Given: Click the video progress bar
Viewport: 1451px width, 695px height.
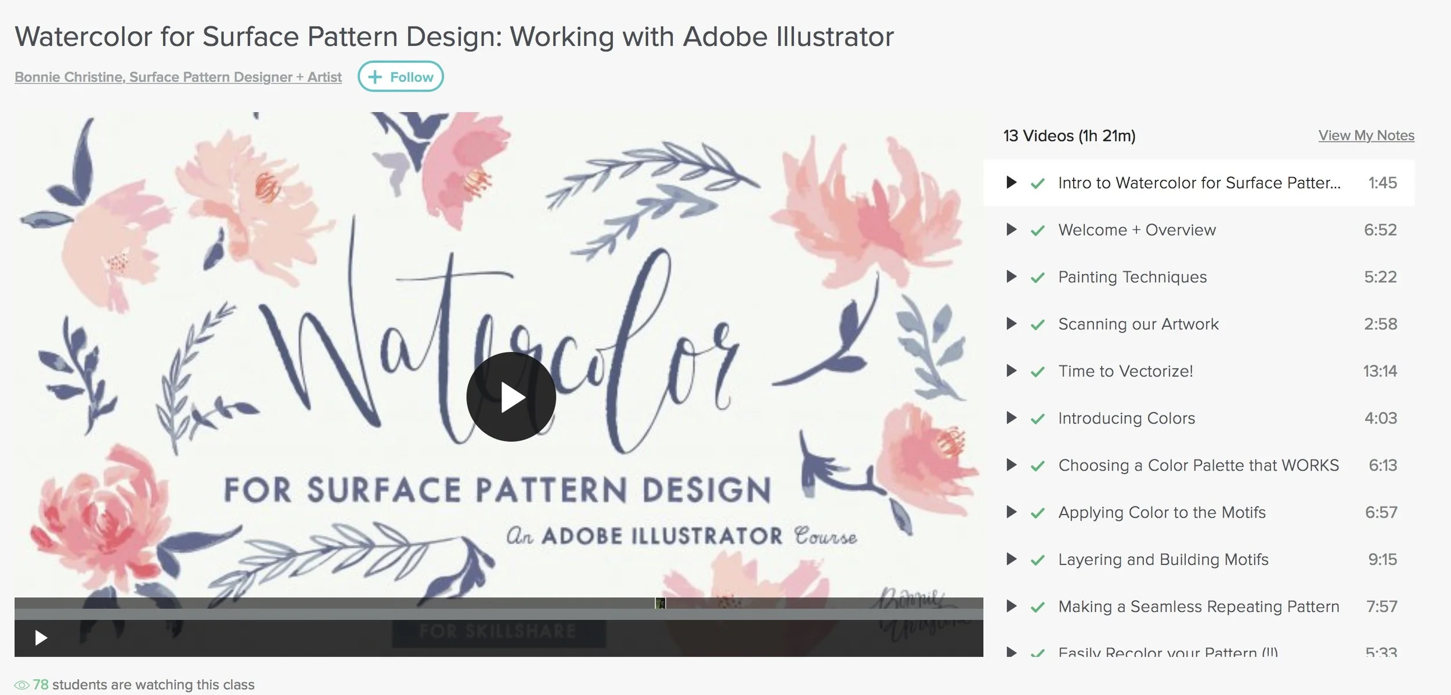Looking at the screenshot, I should pyautogui.click(x=499, y=614).
